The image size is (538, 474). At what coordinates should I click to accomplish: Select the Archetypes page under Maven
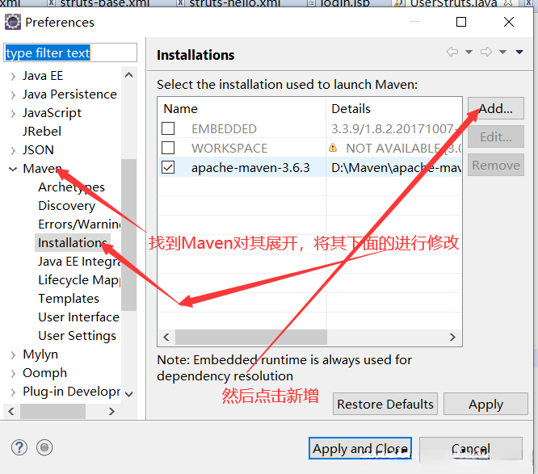71,187
